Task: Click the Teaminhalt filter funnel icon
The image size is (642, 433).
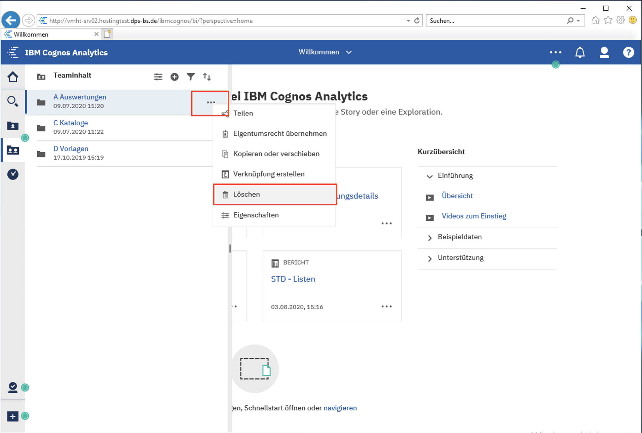Action: 191,77
